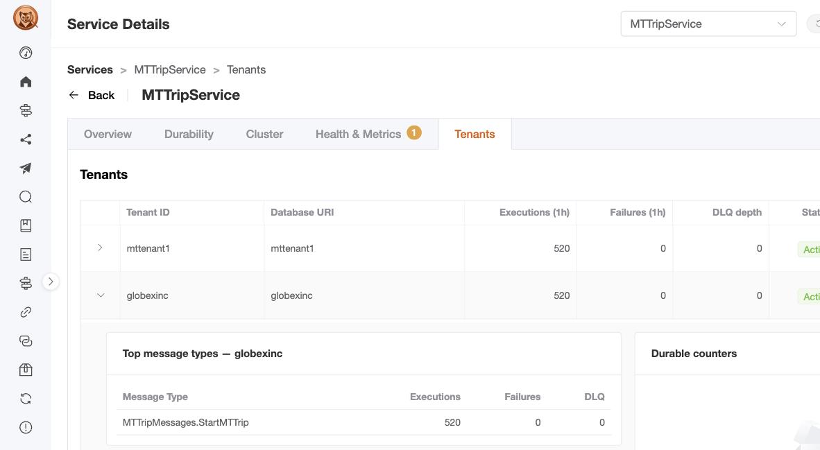820x450 pixels.
Task: Click the orange badge on Health & Metrics
Action: click(414, 132)
